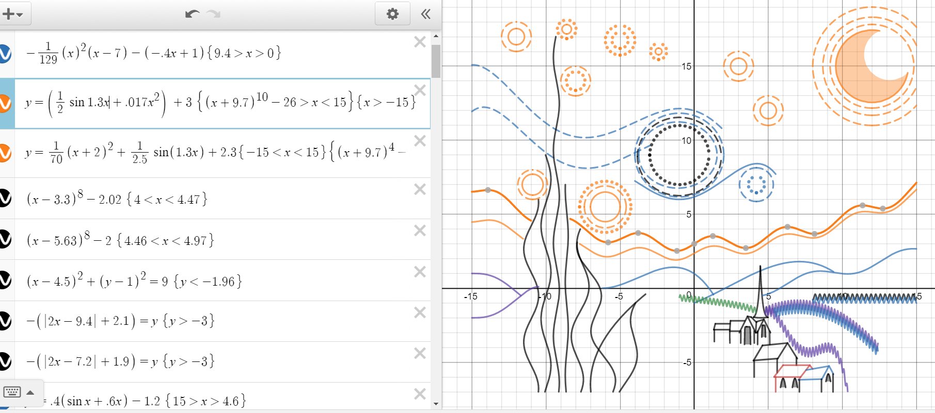Toggle the black circle equation graph icon
Screen dimensions: 935x413
[4, 280]
